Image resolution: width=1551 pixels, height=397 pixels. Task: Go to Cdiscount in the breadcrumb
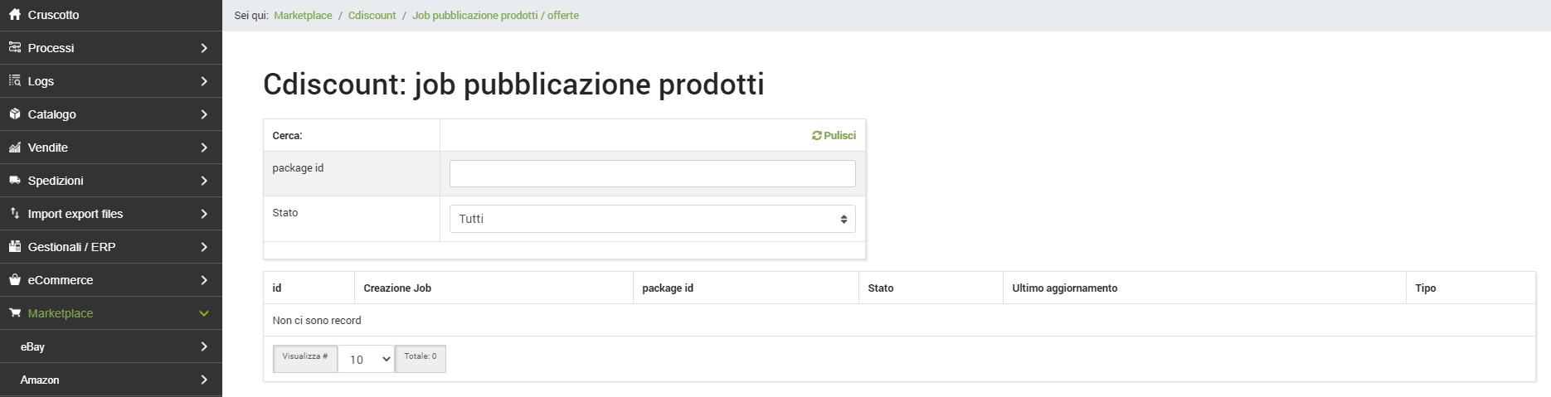coord(372,16)
